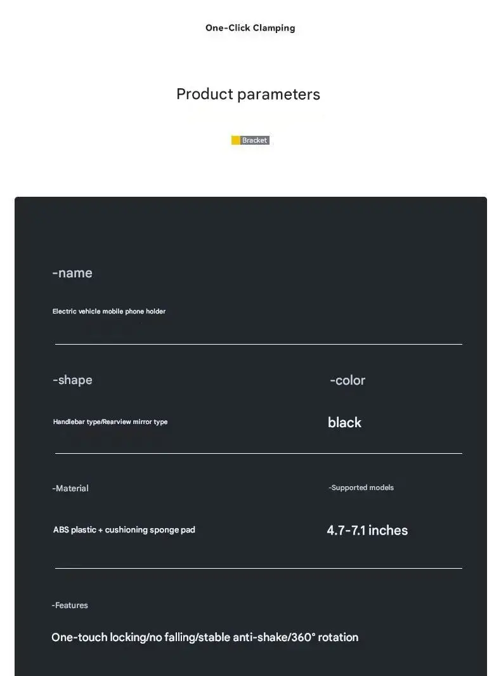The height and width of the screenshot is (676, 501).
Task: Click the divider line below the Material section
Action: pos(258,567)
